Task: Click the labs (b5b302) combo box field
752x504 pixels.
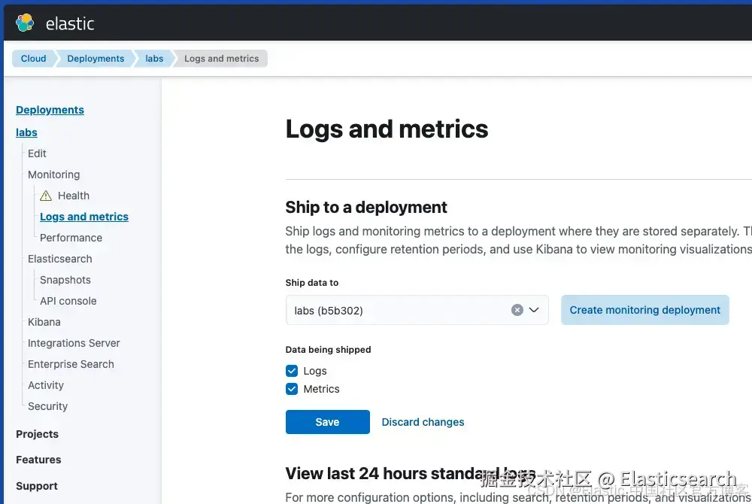Action: point(417,310)
